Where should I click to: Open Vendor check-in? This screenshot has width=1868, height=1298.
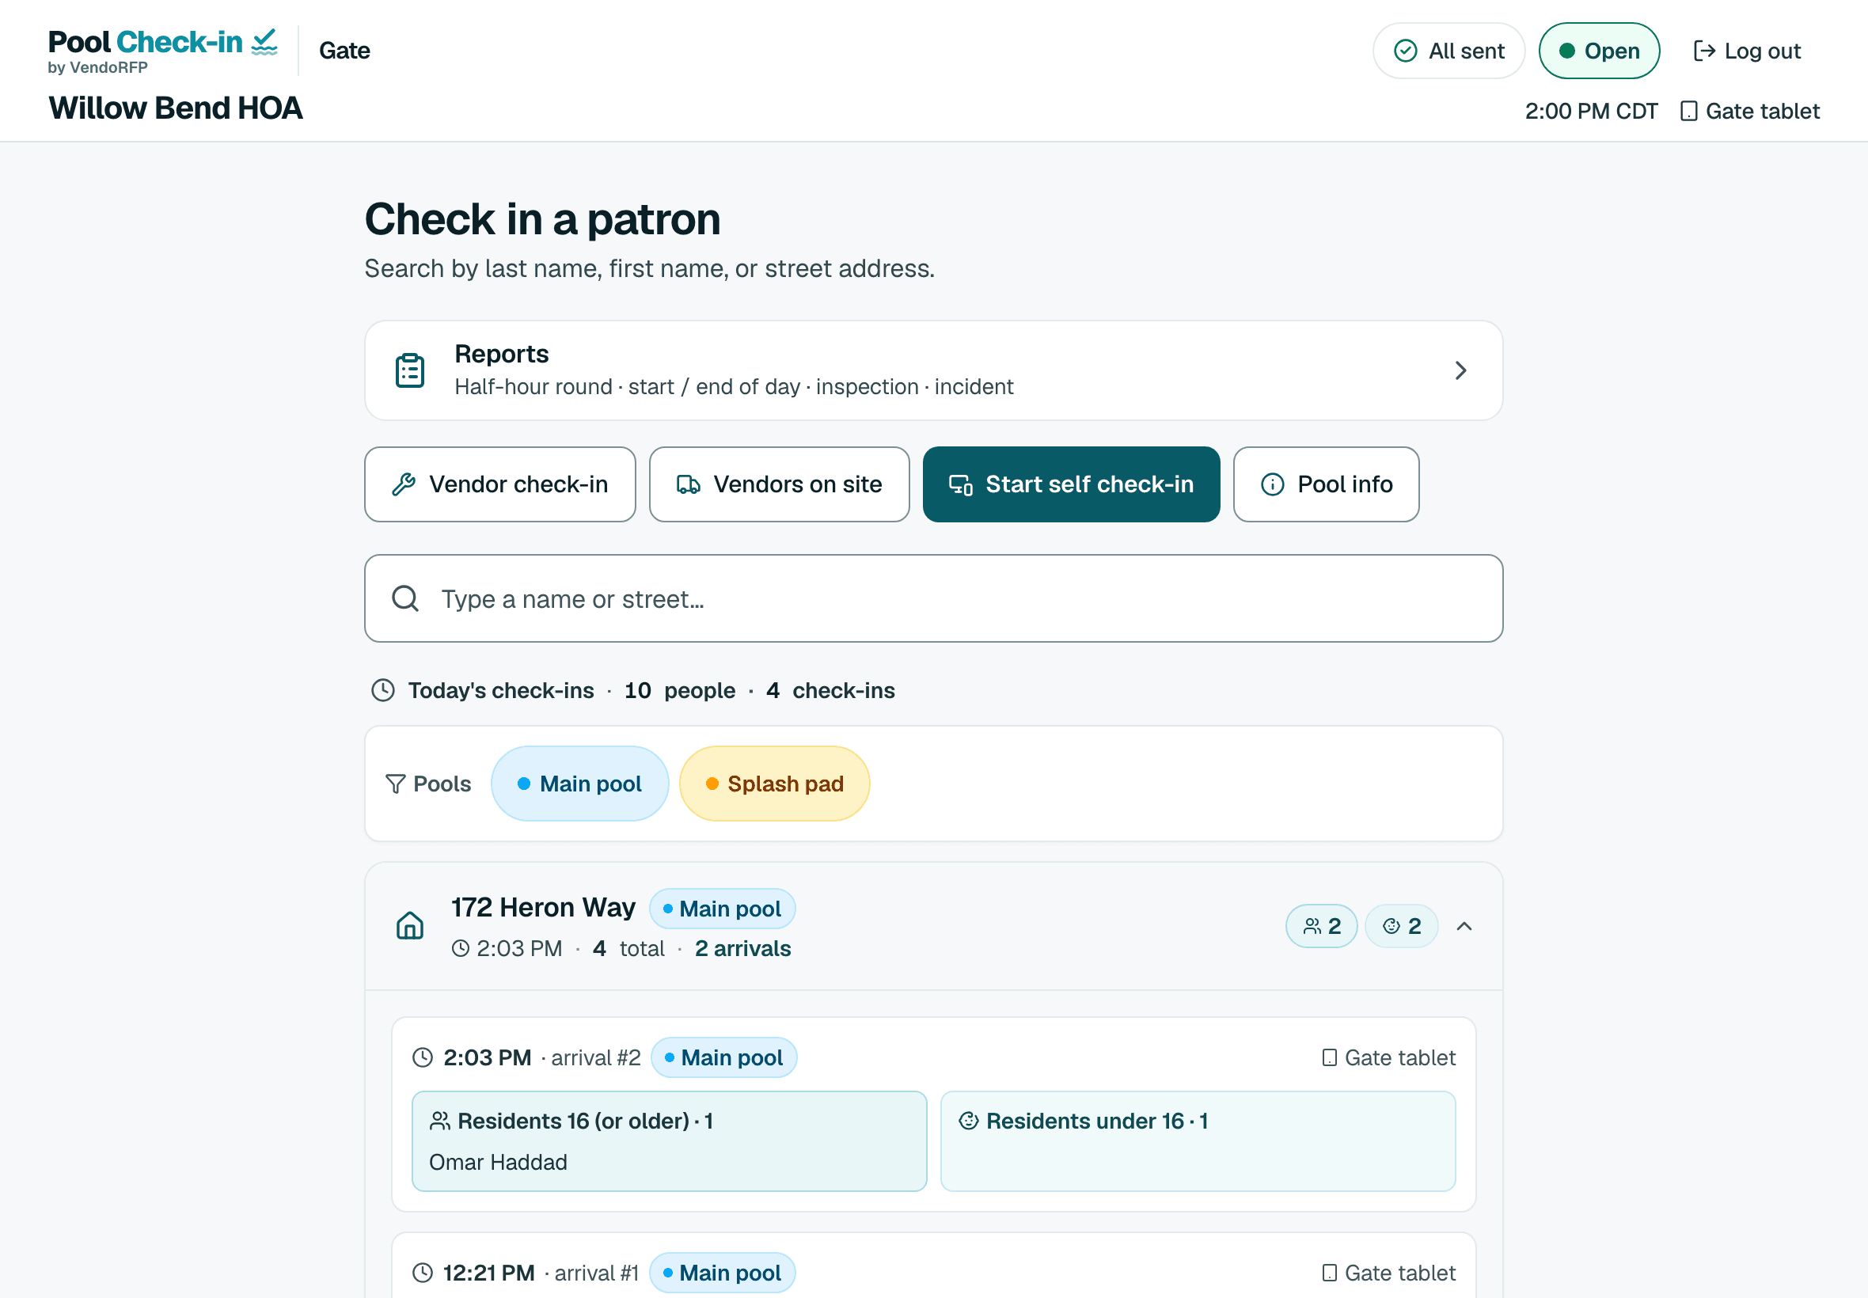click(x=500, y=484)
